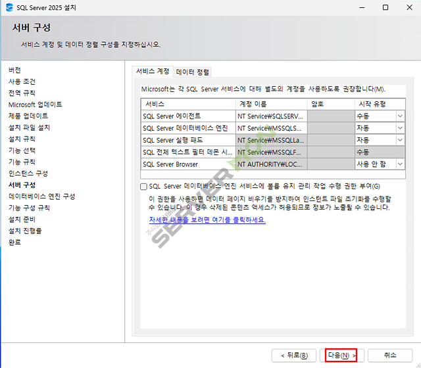Click the 다음(N) next button
The image size is (421, 368).
(342, 356)
